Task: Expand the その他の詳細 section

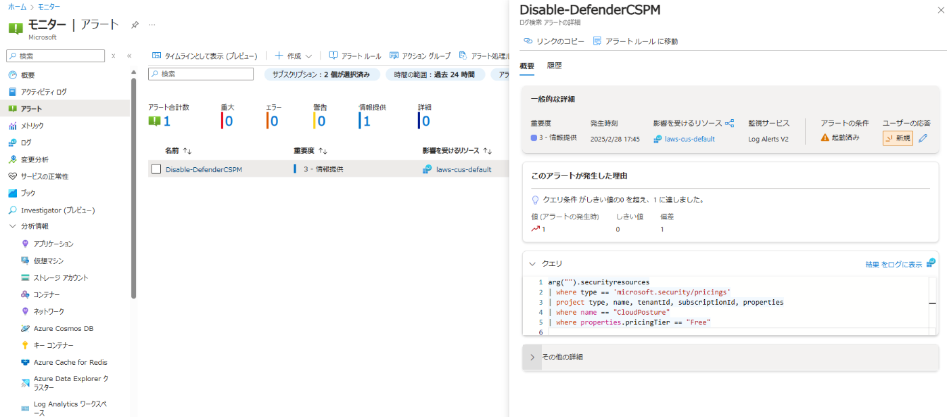Action: [532, 357]
